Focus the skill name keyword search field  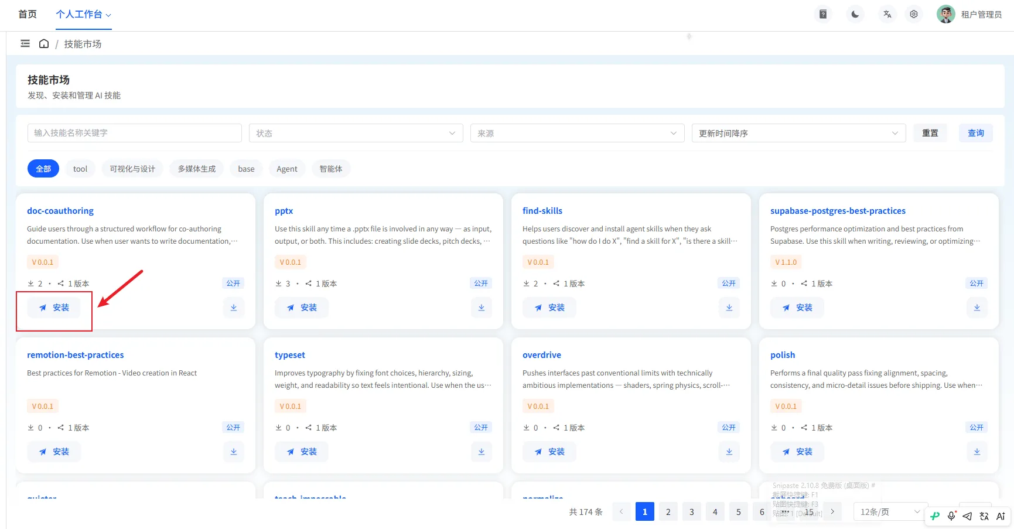click(x=135, y=133)
